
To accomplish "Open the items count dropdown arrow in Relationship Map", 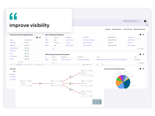I will (x=102, y=65).
